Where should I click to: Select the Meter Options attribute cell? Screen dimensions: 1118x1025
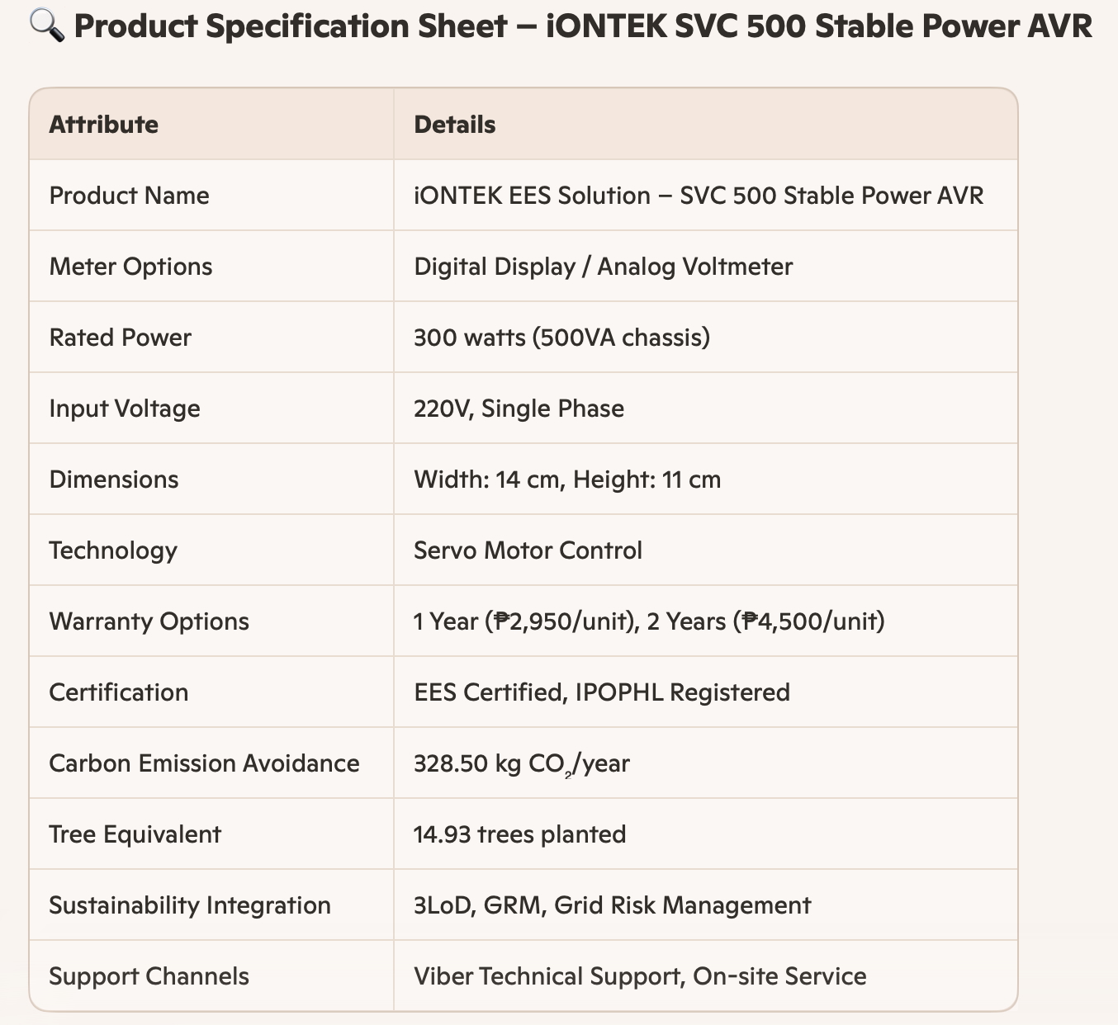pos(131,267)
